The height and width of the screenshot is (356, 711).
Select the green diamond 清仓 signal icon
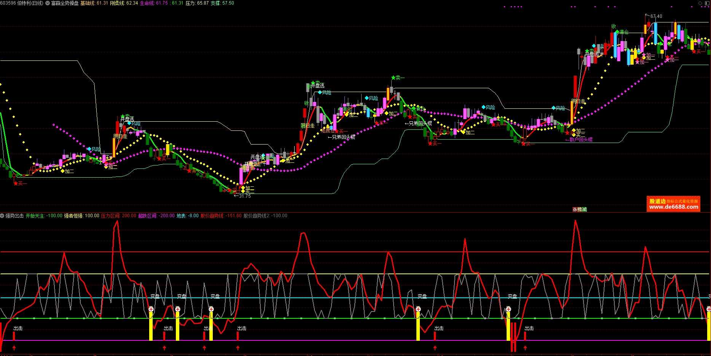[617, 32]
